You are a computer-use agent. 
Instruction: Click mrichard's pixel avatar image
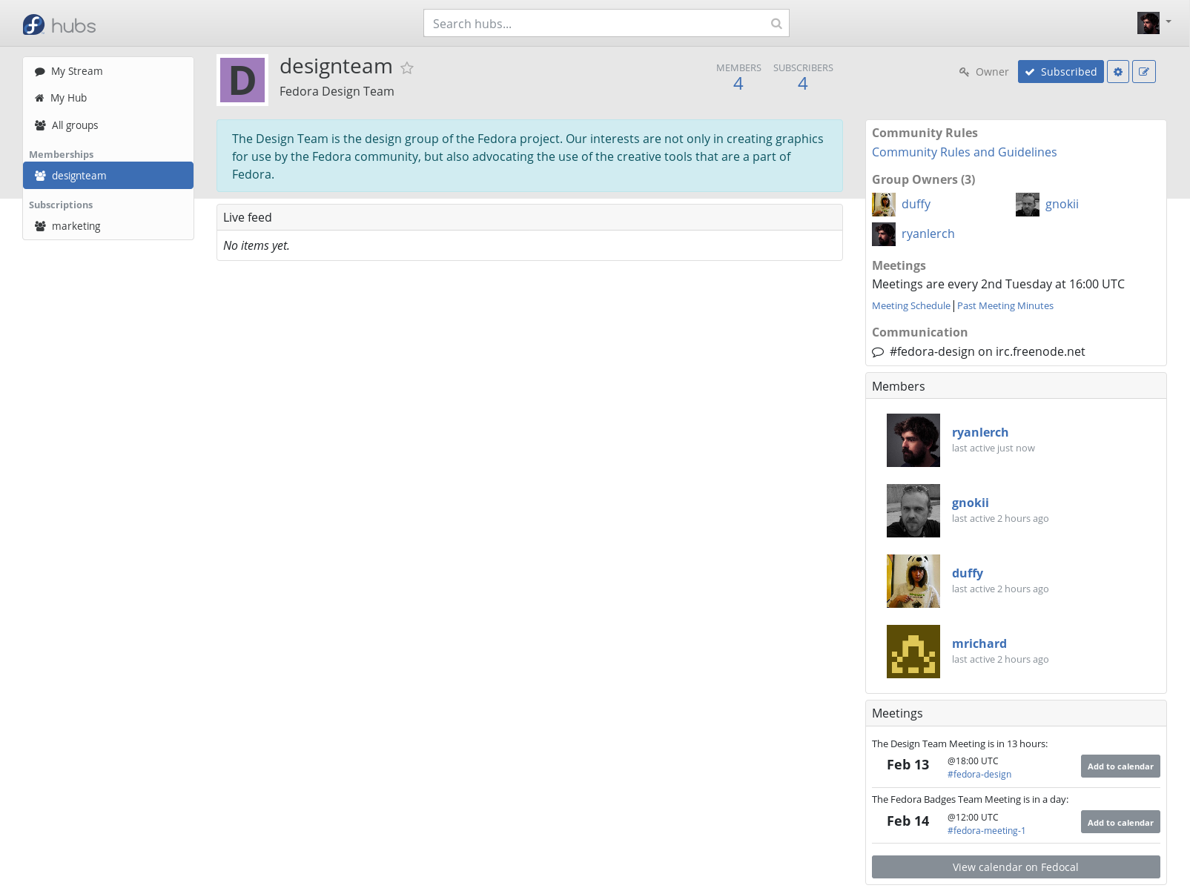[913, 652]
